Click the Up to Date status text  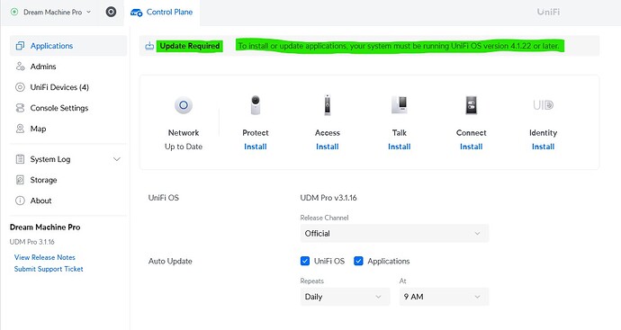(x=184, y=147)
